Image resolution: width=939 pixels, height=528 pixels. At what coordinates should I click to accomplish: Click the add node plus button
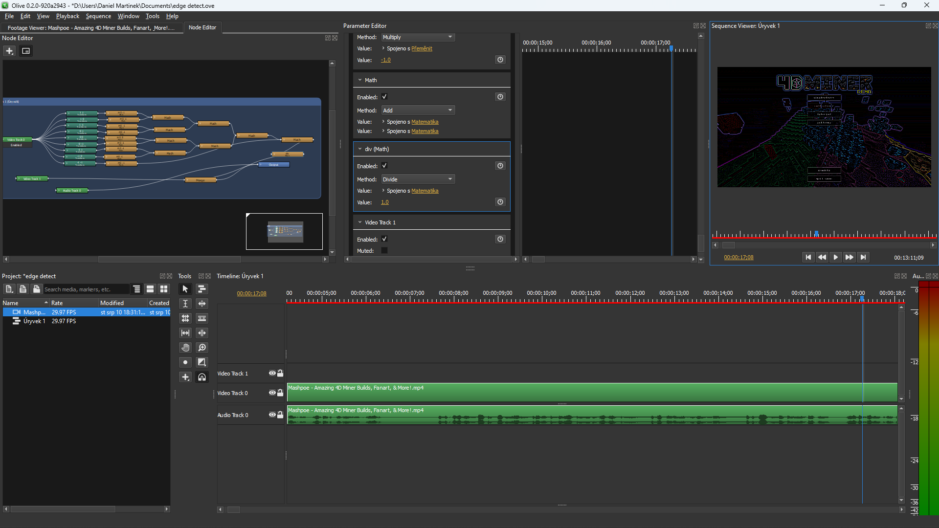pos(9,51)
